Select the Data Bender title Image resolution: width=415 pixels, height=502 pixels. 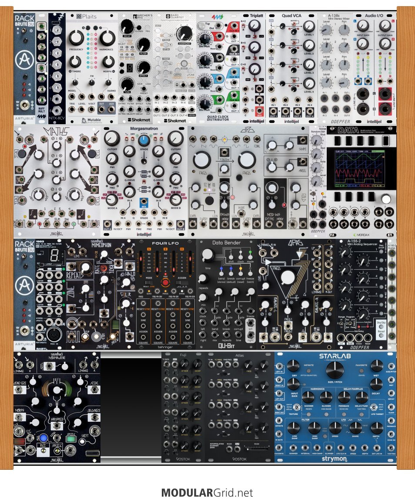pos(226,243)
